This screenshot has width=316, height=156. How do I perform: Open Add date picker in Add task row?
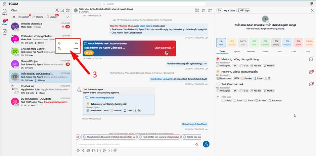[261, 100]
